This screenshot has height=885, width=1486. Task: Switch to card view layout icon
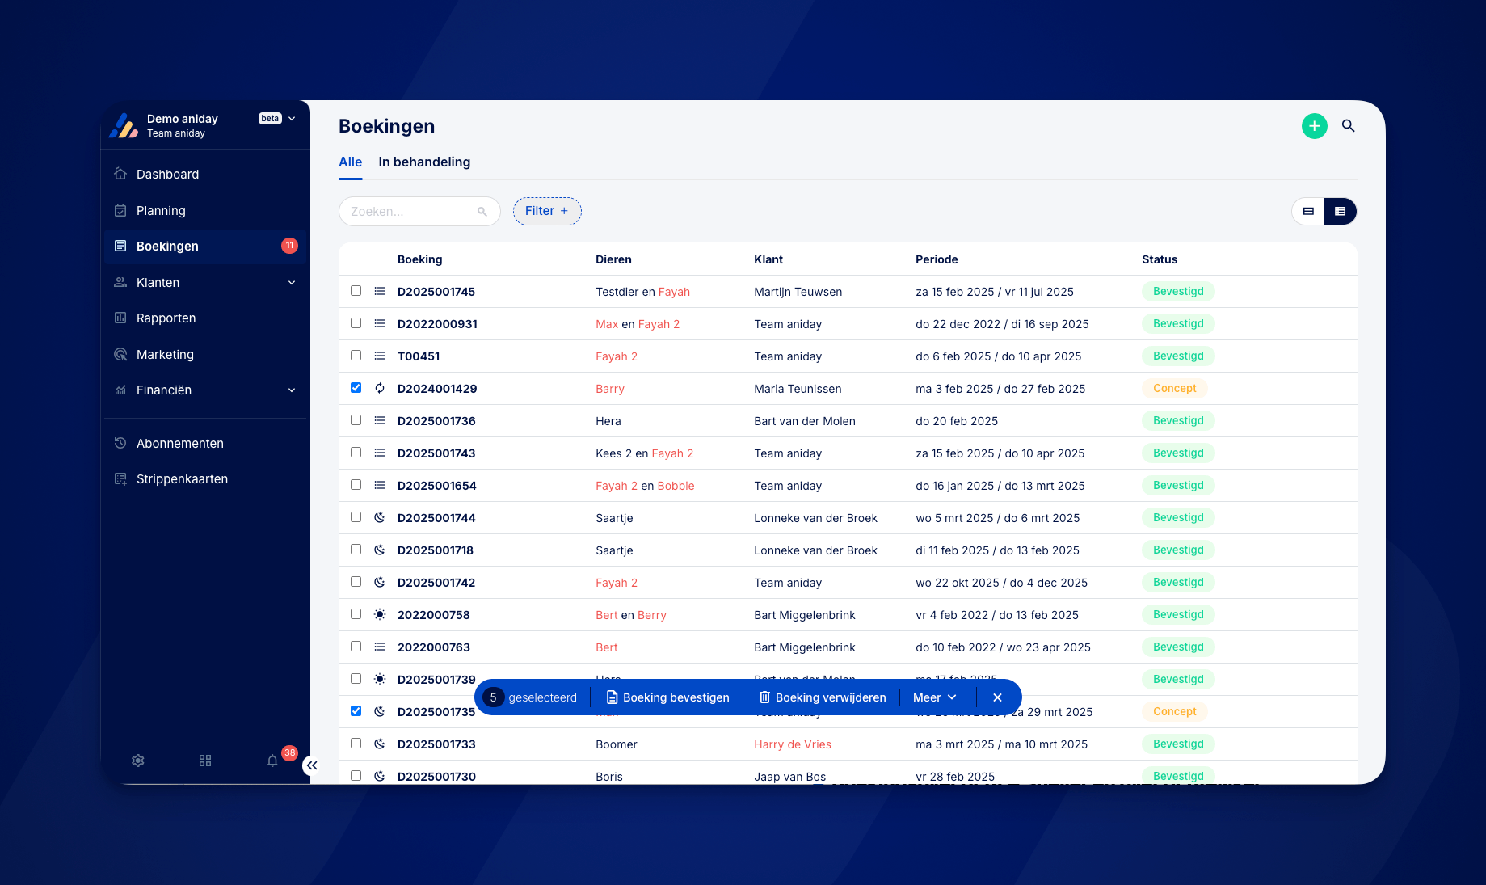click(1308, 211)
